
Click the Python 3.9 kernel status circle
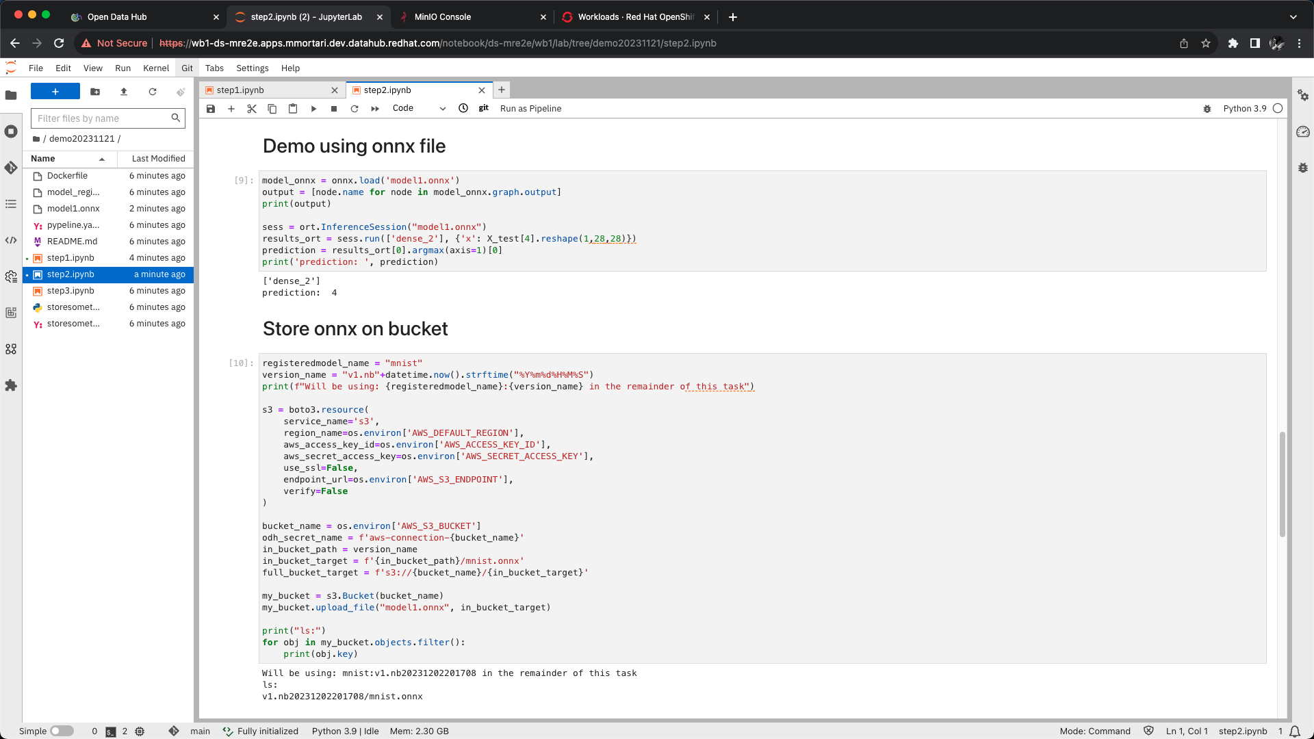click(x=1278, y=108)
